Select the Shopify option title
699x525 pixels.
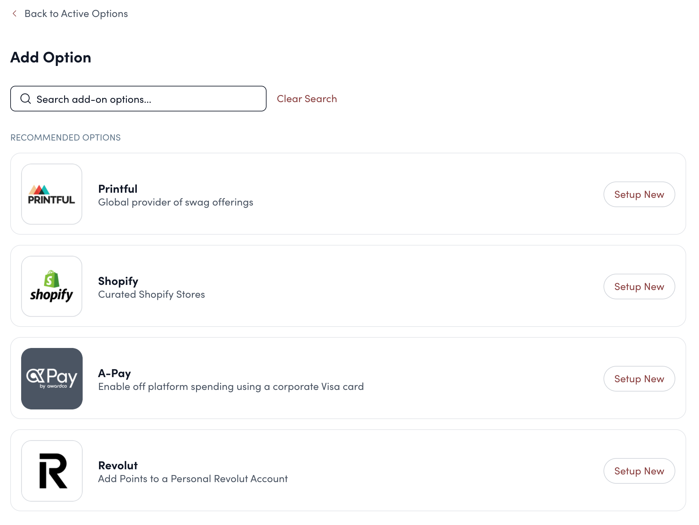[118, 281]
